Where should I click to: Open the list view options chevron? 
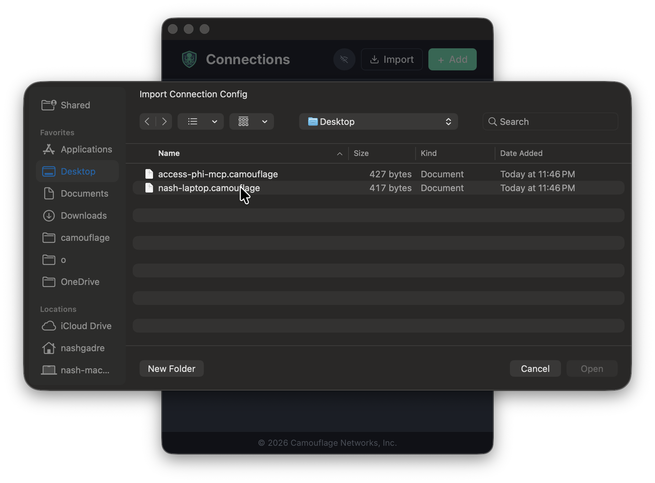[x=215, y=121]
